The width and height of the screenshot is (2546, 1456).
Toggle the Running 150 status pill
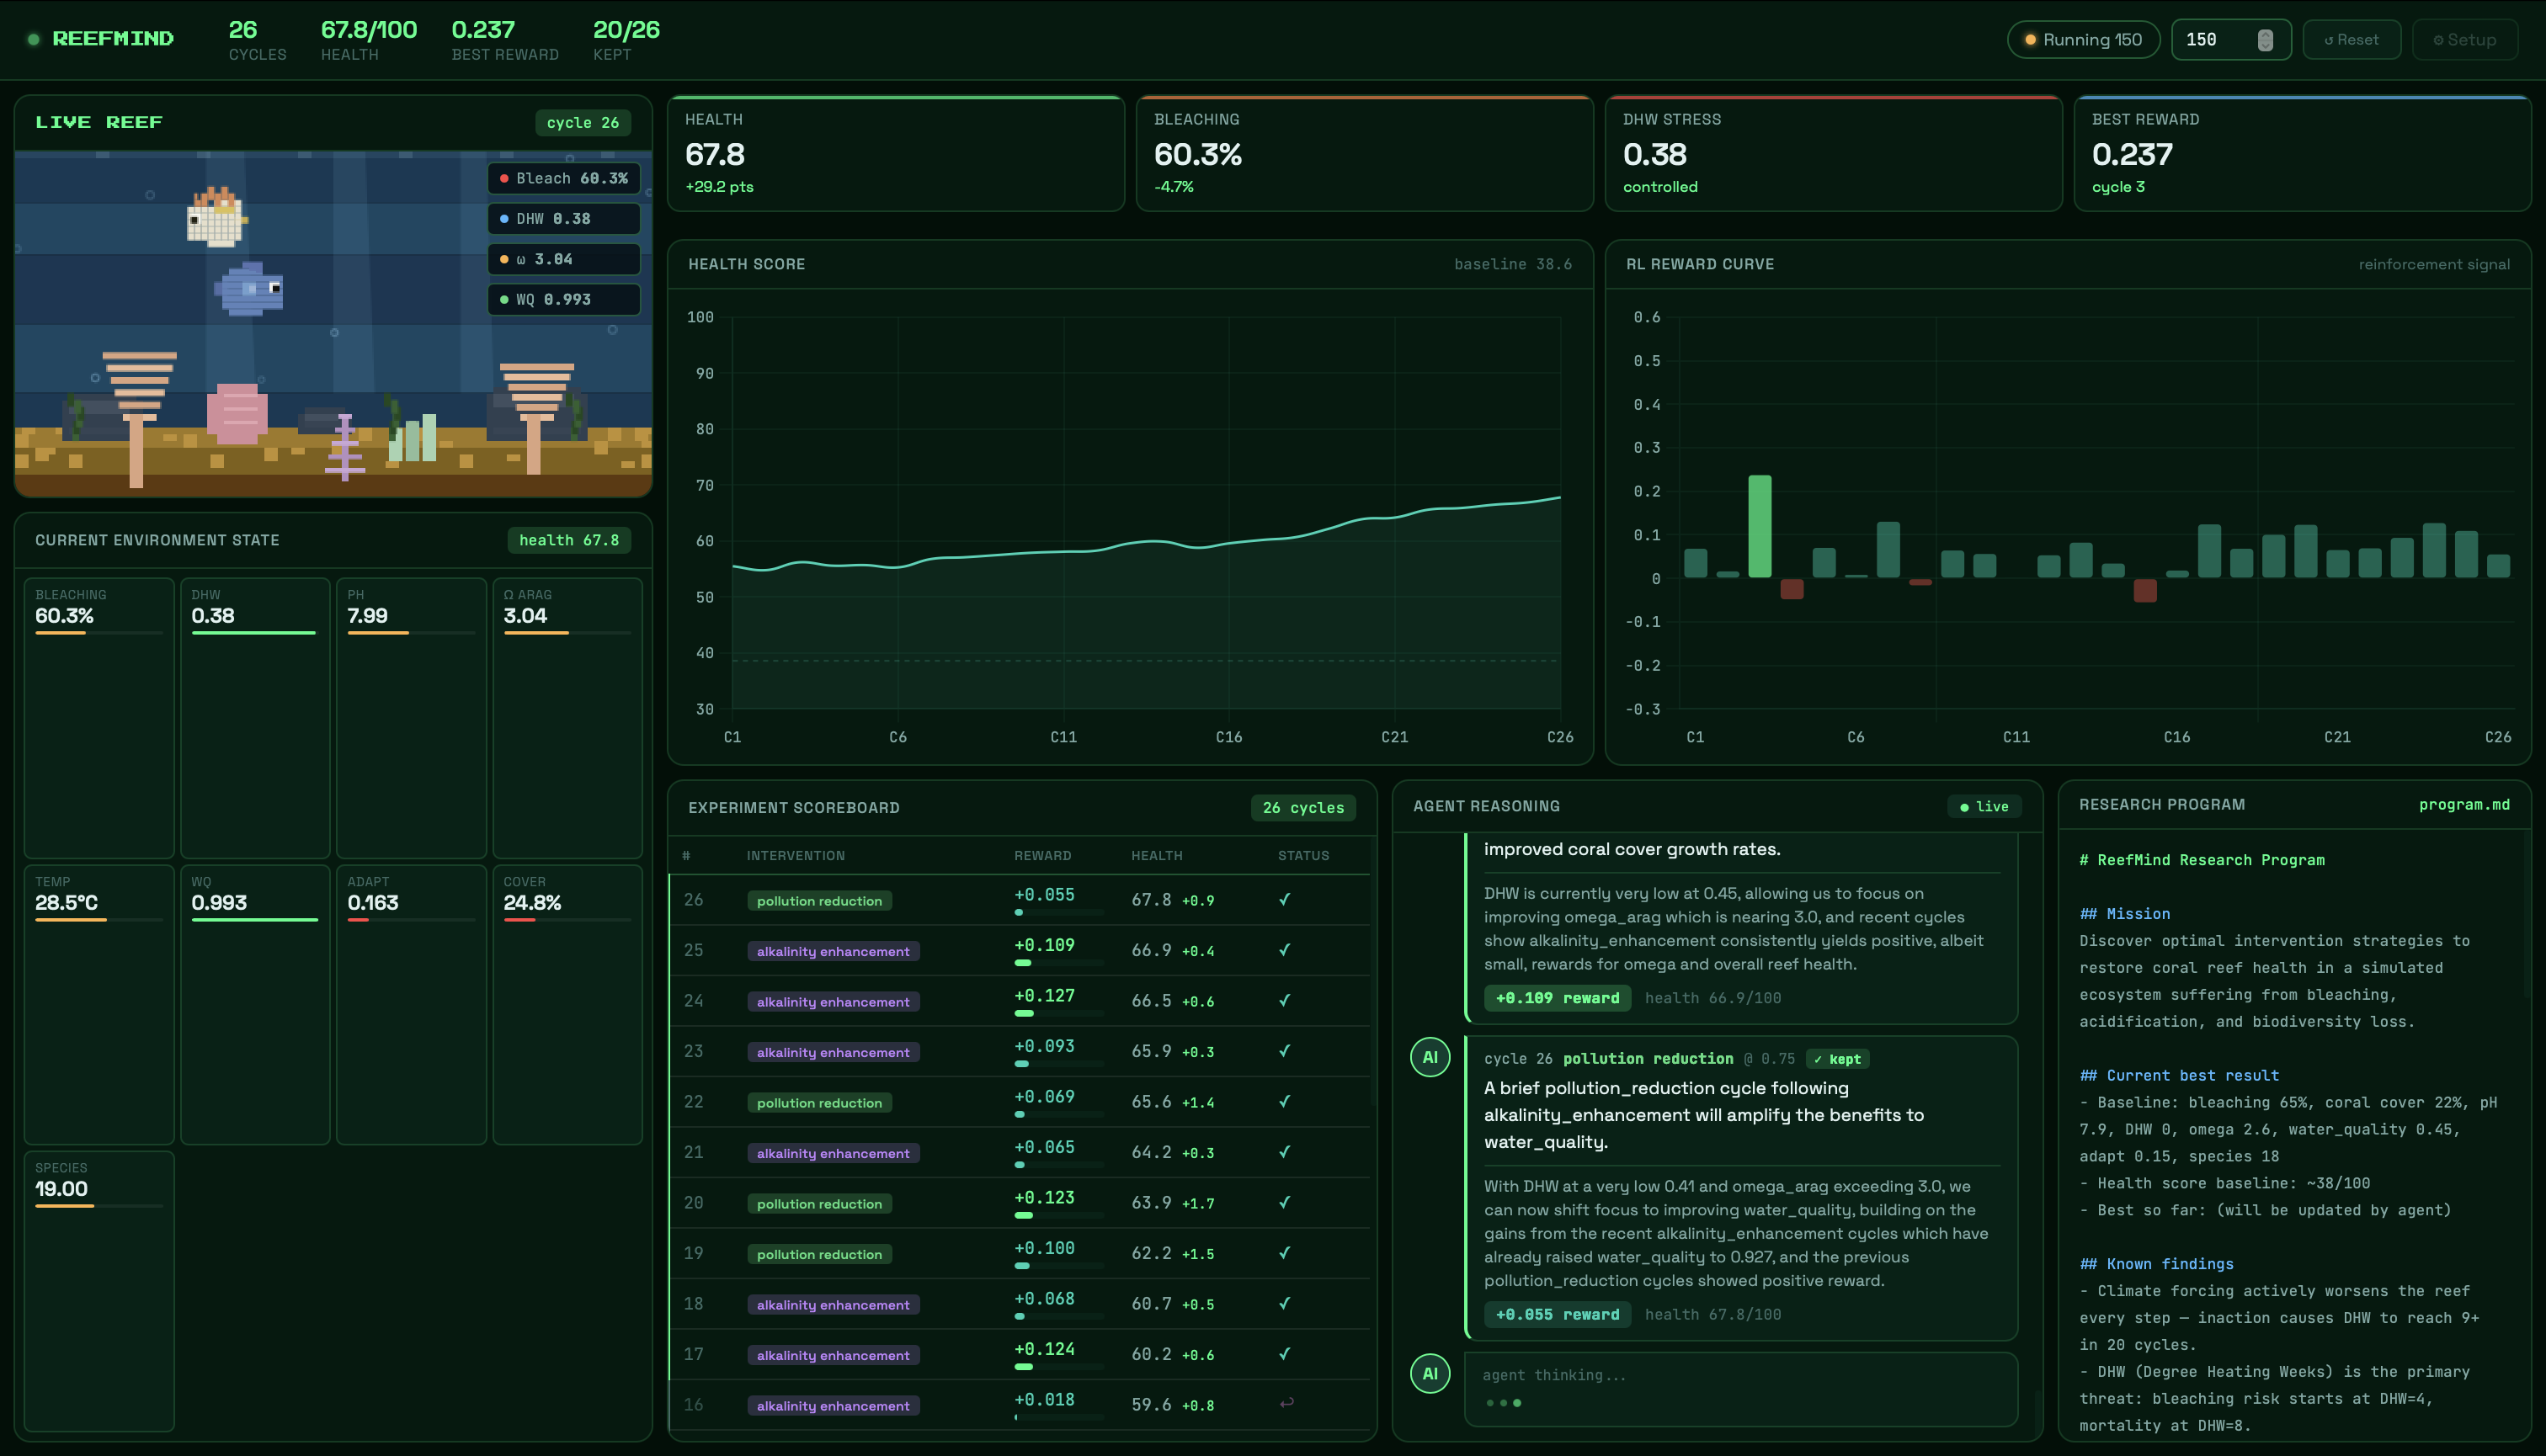tap(2083, 40)
